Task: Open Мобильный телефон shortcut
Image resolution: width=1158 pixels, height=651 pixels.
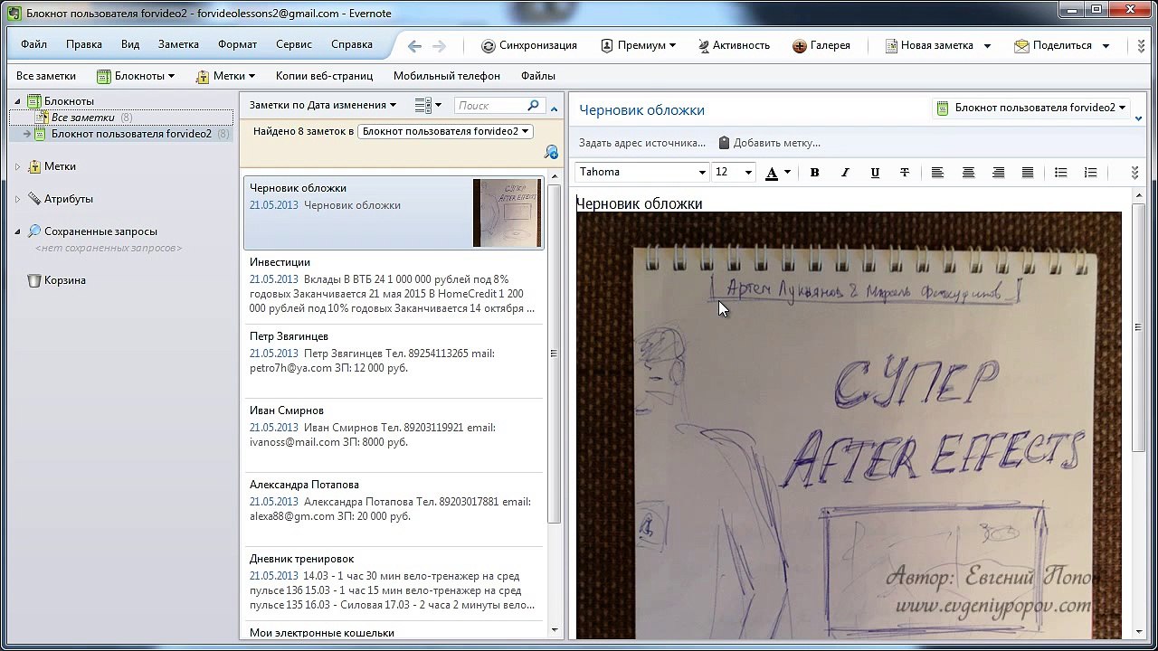Action: 447,76
